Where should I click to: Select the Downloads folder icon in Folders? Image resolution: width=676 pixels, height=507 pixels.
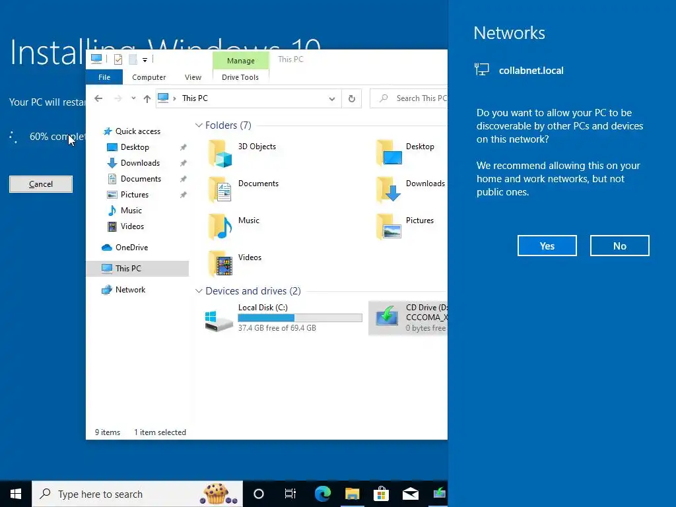pyautogui.click(x=389, y=189)
